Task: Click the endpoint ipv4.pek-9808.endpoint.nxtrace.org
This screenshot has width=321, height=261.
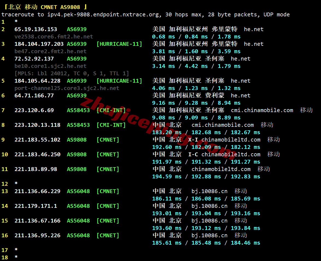Action: (x=103, y=14)
